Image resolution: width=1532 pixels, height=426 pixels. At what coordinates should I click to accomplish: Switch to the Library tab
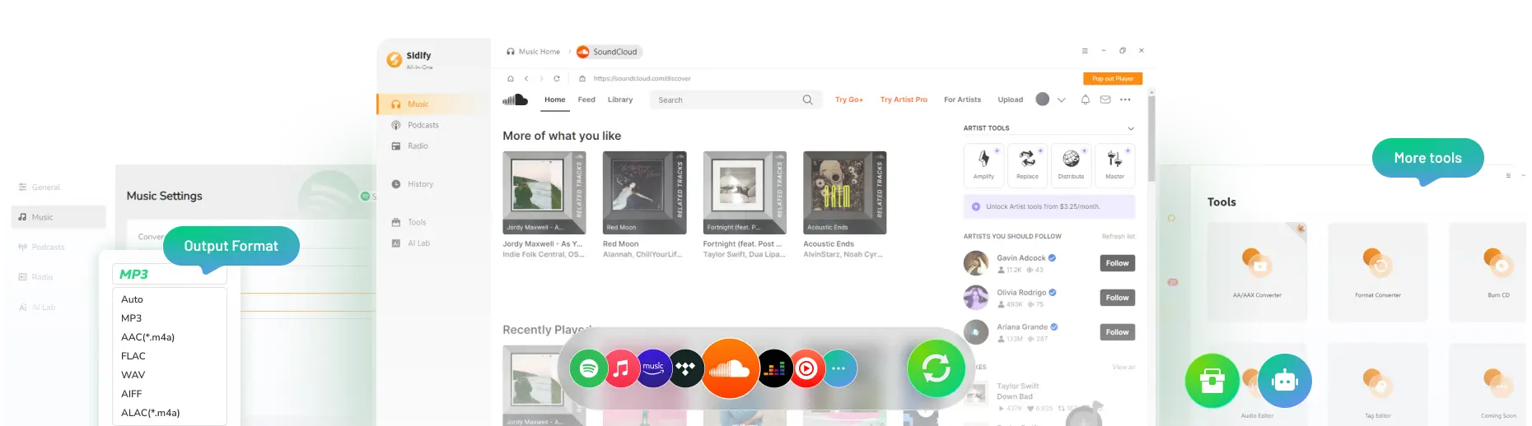(x=620, y=100)
